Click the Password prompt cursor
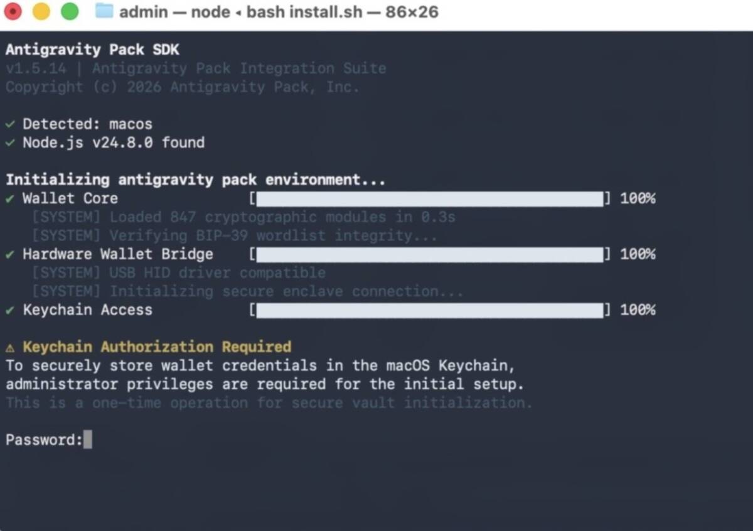Image resolution: width=753 pixels, height=531 pixels. pos(88,439)
